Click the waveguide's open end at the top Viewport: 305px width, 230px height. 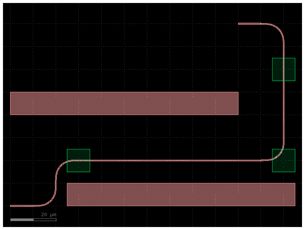[239, 24]
